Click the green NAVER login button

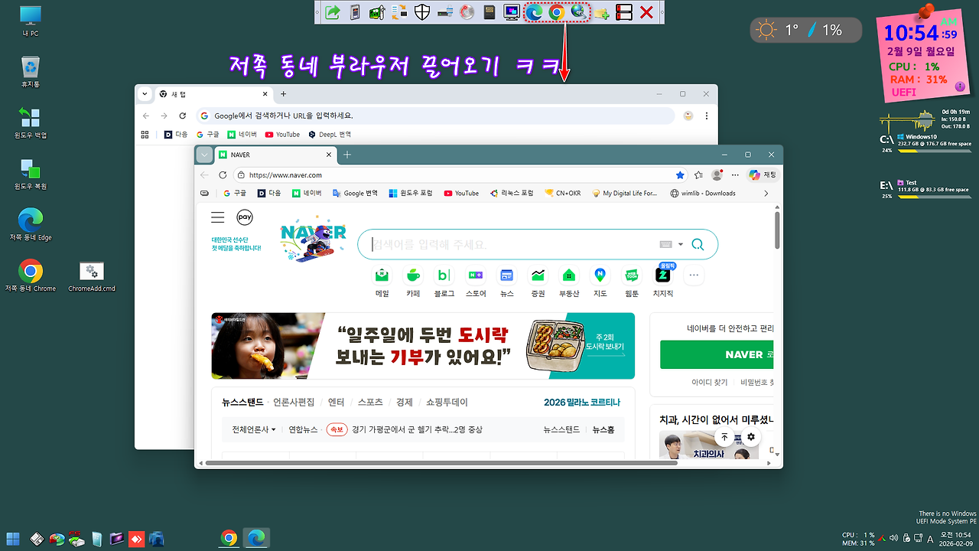(717, 355)
